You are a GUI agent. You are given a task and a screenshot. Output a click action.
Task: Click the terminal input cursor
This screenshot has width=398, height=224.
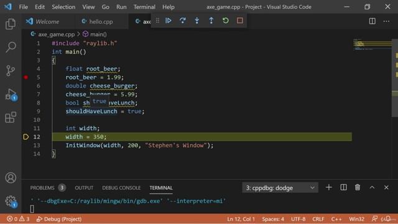[x=32, y=209]
